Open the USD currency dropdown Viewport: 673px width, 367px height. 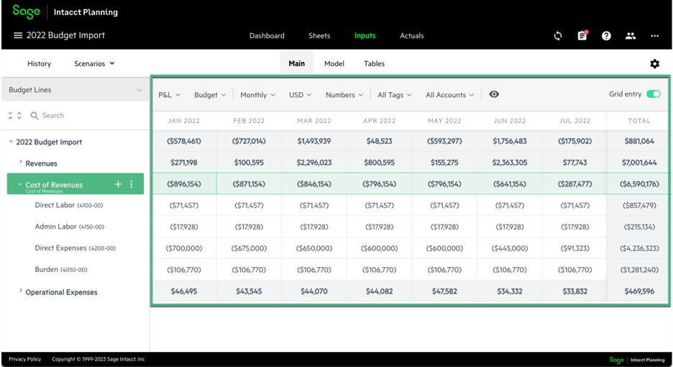(x=300, y=94)
